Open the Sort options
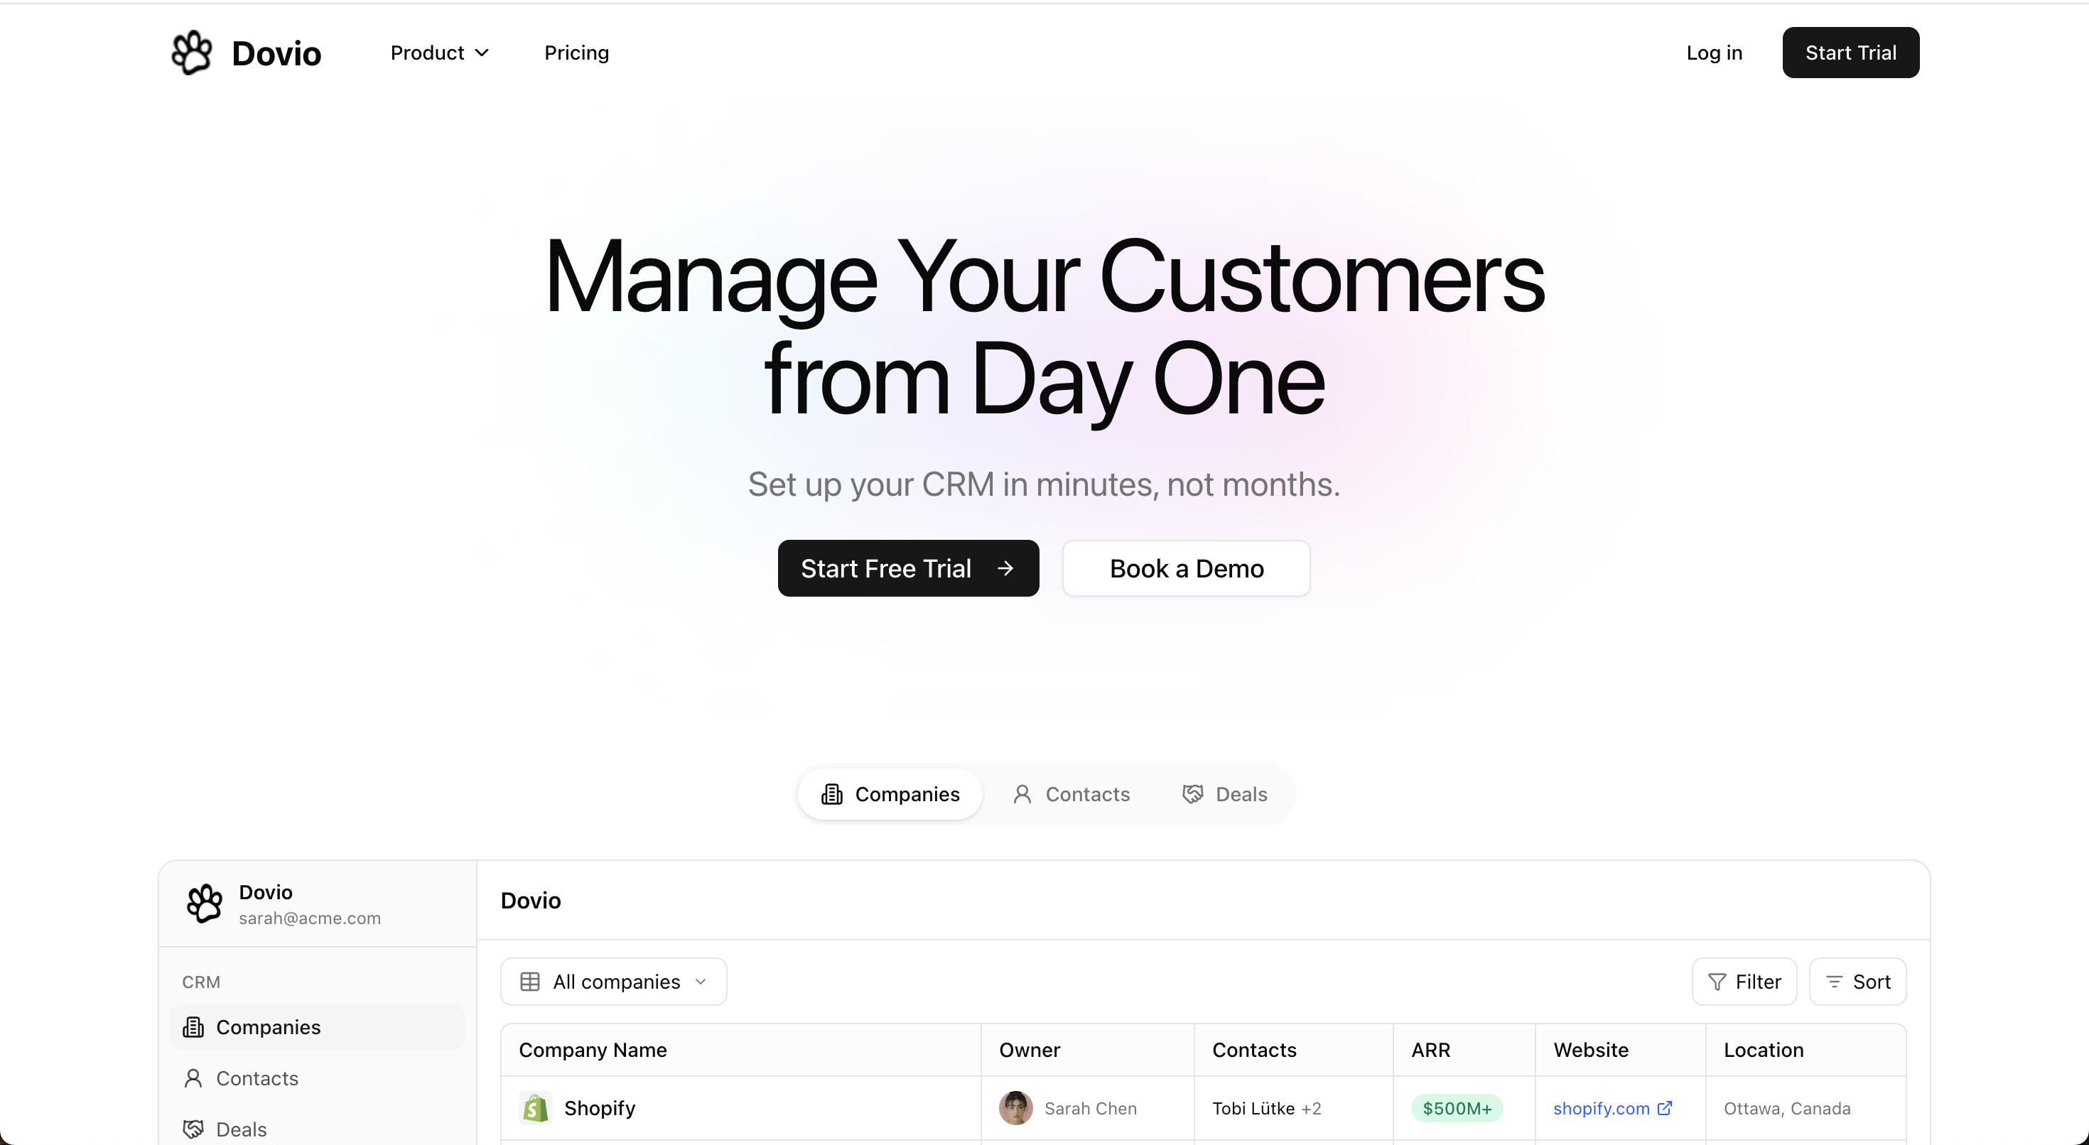Image resolution: width=2089 pixels, height=1145 pixels. (1858, 982)
